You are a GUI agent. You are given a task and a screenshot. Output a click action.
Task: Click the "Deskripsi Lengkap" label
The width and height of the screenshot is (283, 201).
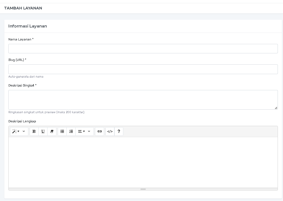tap(22, 121)
